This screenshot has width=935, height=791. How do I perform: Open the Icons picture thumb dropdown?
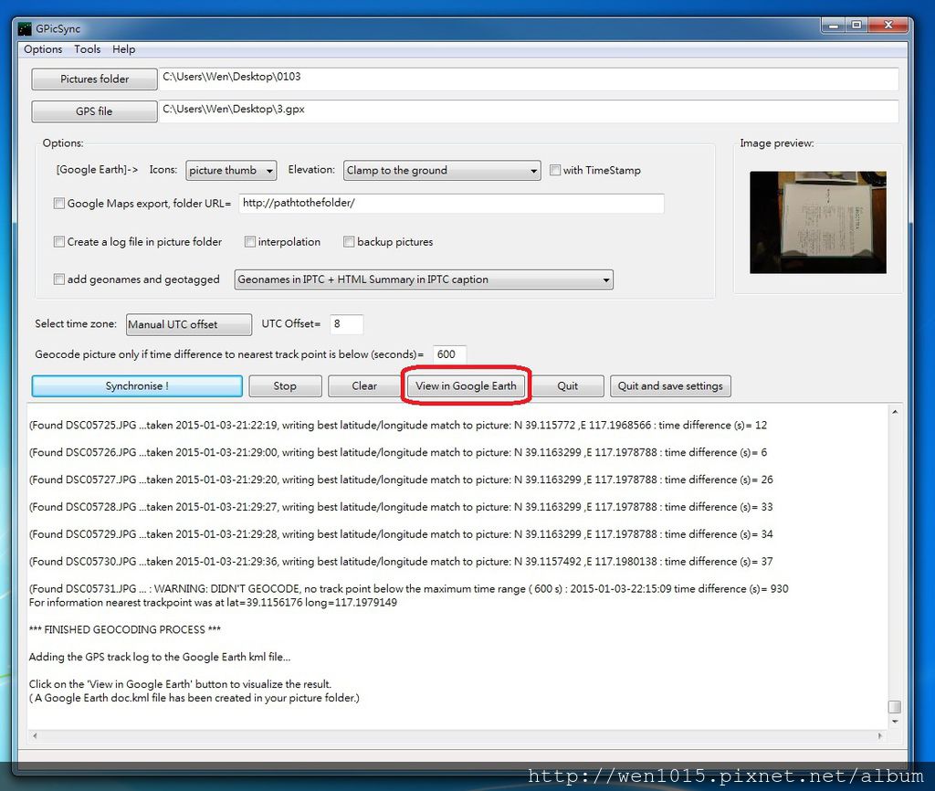pyautogui.click(x=231, y=171)
